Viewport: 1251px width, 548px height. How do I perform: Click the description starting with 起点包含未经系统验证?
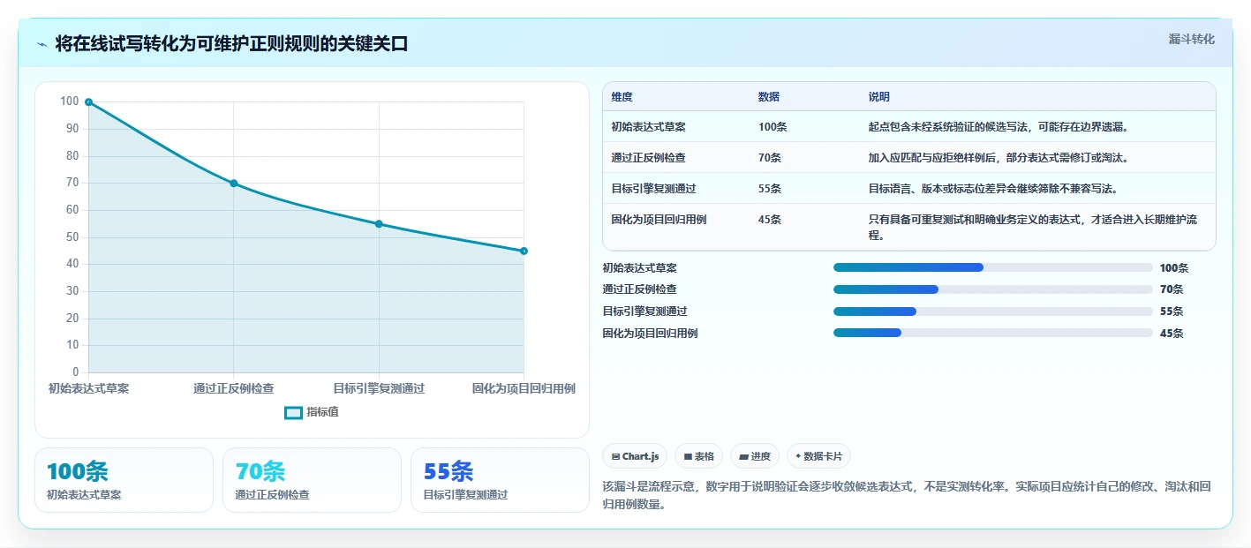(999, 127)
